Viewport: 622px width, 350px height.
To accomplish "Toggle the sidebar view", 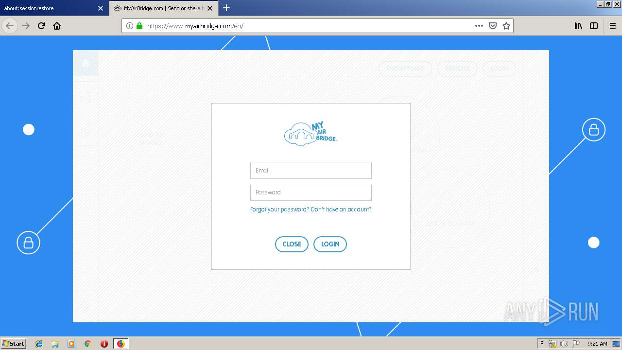I will pos(594,26).
